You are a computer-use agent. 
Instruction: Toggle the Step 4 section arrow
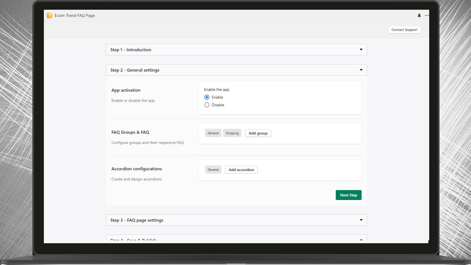point(361,240)
